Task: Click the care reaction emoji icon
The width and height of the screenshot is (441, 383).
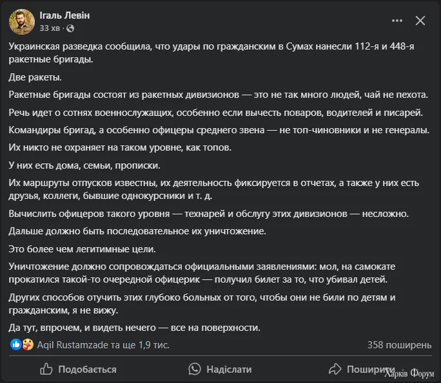Action: 28,344
